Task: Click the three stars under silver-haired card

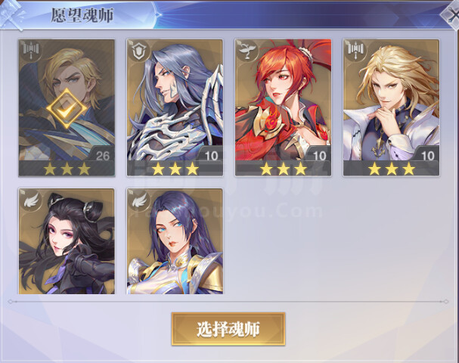Action: click(x=175, y=169)
